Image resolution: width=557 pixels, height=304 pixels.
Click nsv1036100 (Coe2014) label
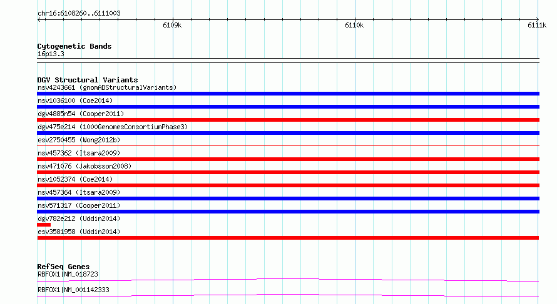pyautogui.click(x=75, y=101)
